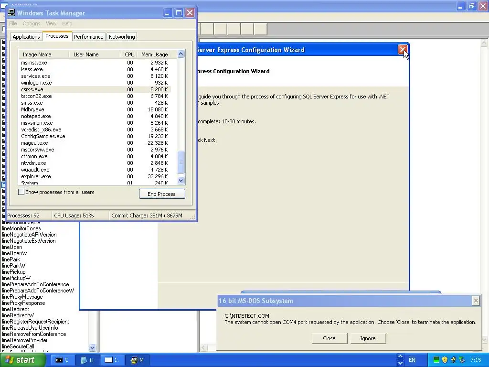The image size is (489, 367).
Task: Close the 16 bit MS-DOS Subsystem dialog with X
Action: pyautogui.click(x=476, y=301)
